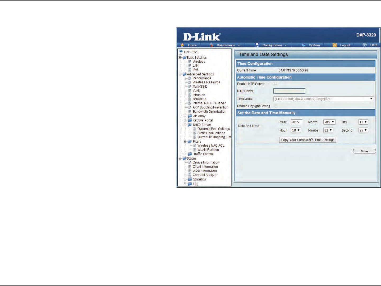Toggle the Enable Daylight Saving checkbox
The width and height of the screenshot is (381, 286).
276,106
